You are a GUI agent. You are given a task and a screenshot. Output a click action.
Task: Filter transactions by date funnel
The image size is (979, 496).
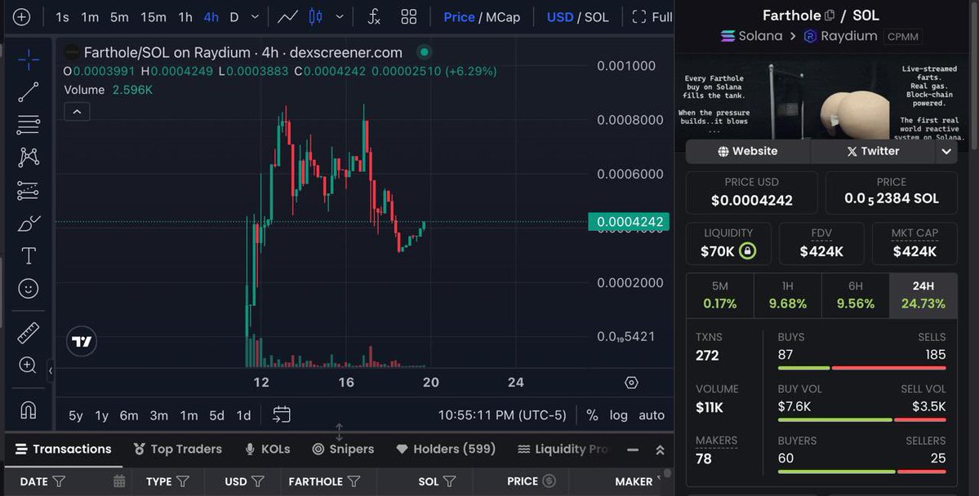[59, 481]
